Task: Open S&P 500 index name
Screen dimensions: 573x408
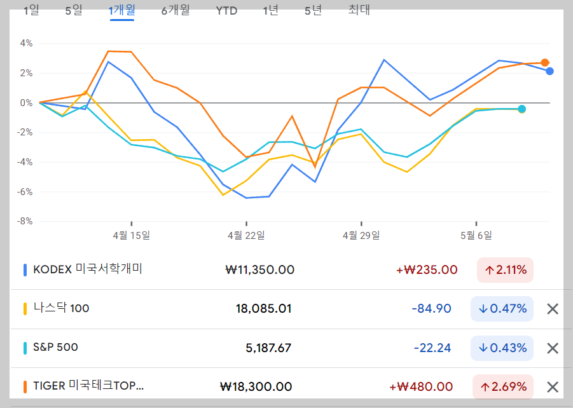Action: point(55,347)
